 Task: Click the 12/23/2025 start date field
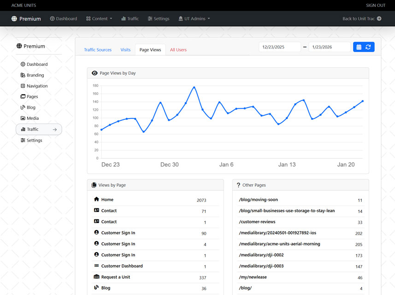coord(279,47)
